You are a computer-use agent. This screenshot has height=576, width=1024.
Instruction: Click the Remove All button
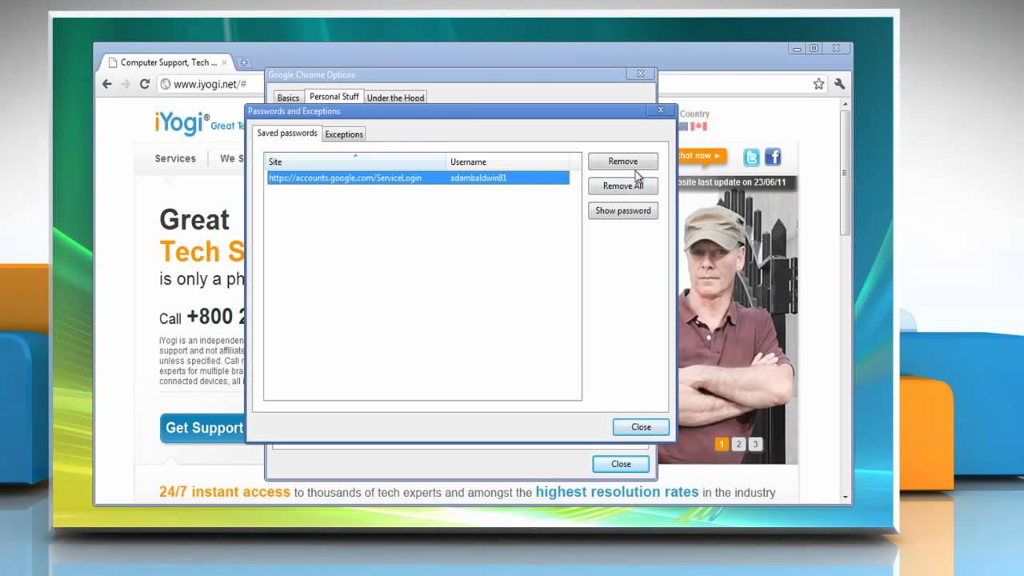click(x=623, y=186)
